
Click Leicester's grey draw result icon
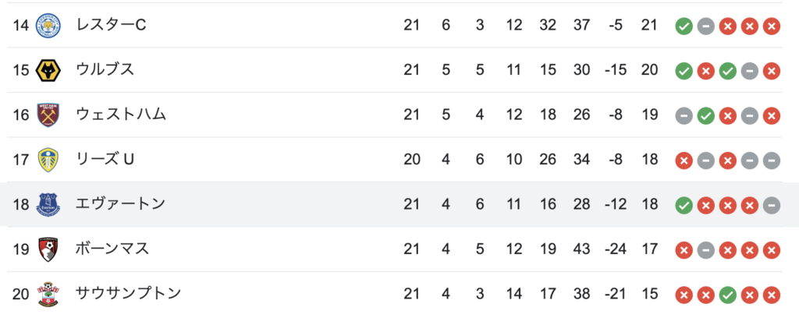705,26
